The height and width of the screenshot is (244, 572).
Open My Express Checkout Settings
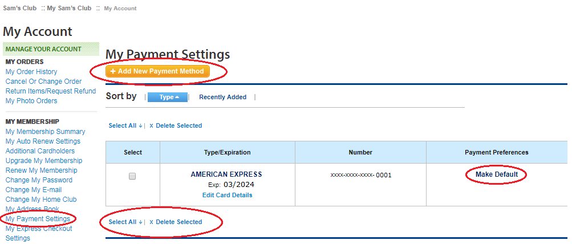tap(39, 229)
